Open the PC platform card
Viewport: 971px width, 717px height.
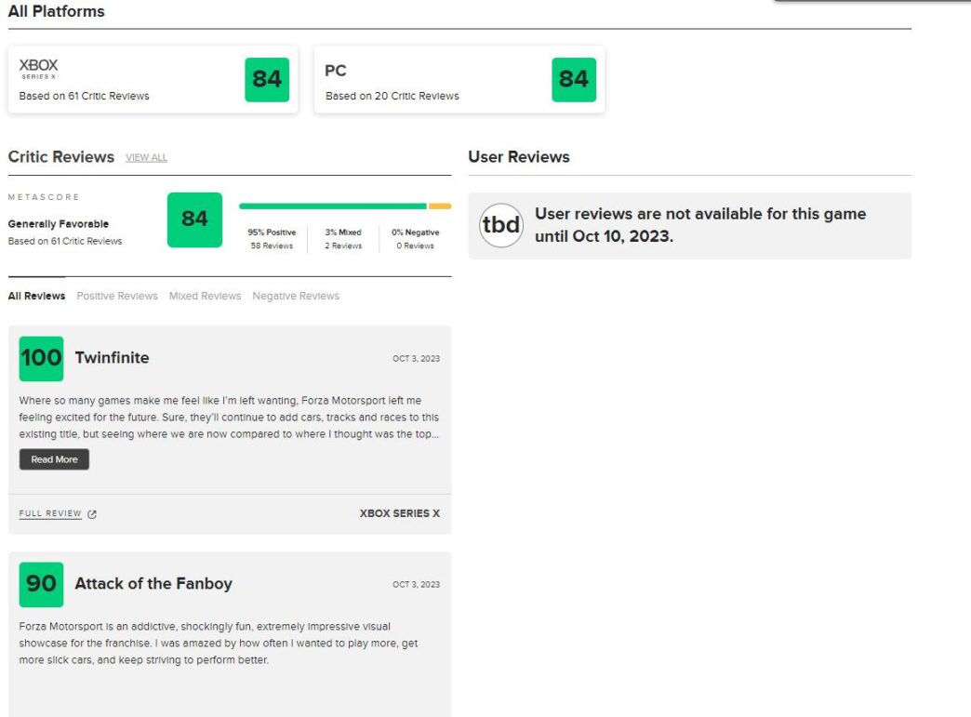[459, 79]
